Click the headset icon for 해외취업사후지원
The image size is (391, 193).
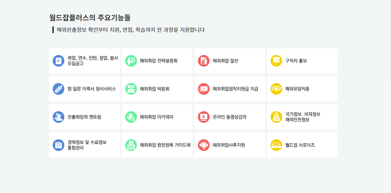coord(204,145)
